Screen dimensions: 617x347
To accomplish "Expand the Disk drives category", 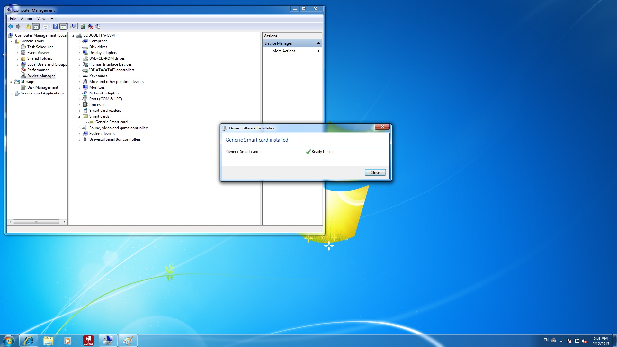I will coord(79,47).
